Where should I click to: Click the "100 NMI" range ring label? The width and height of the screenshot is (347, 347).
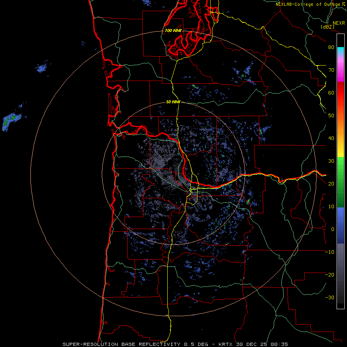pos(173,30)
